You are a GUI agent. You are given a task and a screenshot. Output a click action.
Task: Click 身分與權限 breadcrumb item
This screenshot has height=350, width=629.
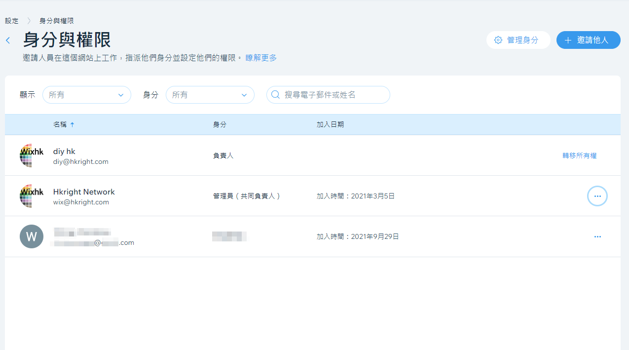point(57,21)
